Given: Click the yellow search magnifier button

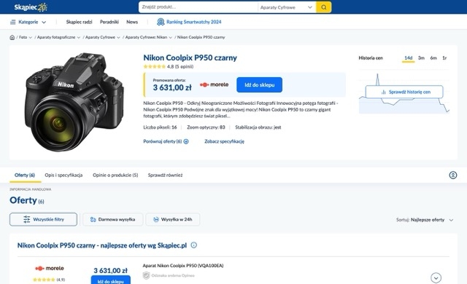Looking at the screenshot, I should click(x=323, y=7).
